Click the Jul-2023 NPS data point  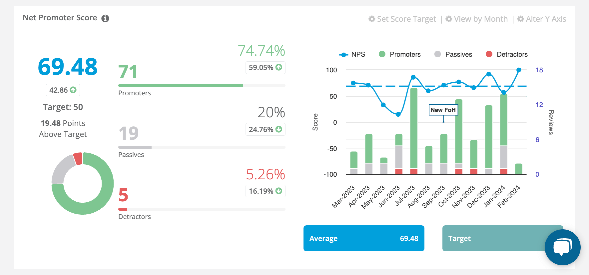click(413, 77)
